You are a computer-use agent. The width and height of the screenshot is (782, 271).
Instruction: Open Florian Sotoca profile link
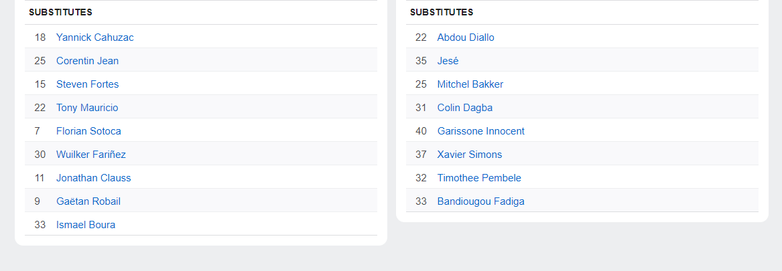[x=88, y=131]
